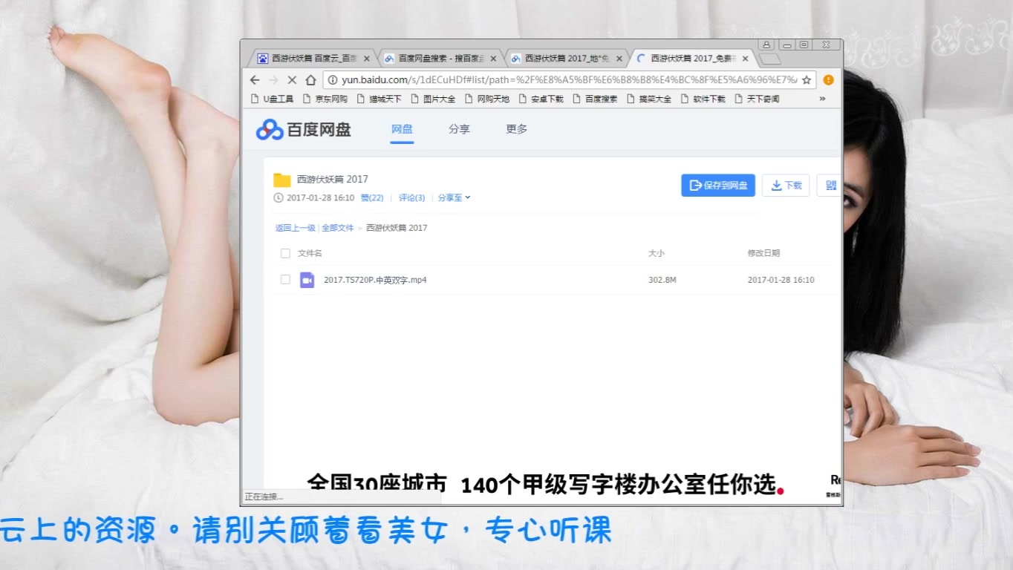Viewport: 1013px width, 570px height.
Task: Open the 安卓下载 bookmark
Action: 541,99
